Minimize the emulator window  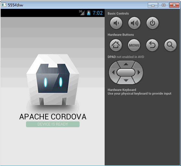click(153, 5)
